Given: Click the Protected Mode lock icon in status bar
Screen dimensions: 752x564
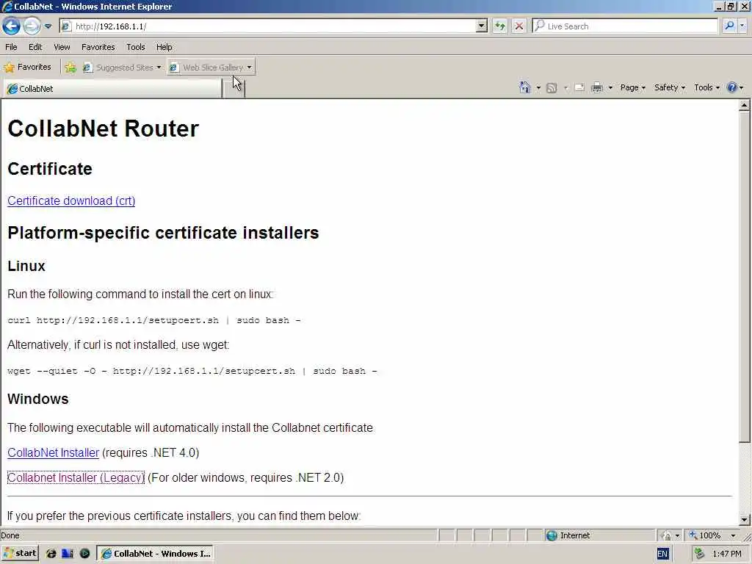Looking at the screenshot, I should (666, 535).
